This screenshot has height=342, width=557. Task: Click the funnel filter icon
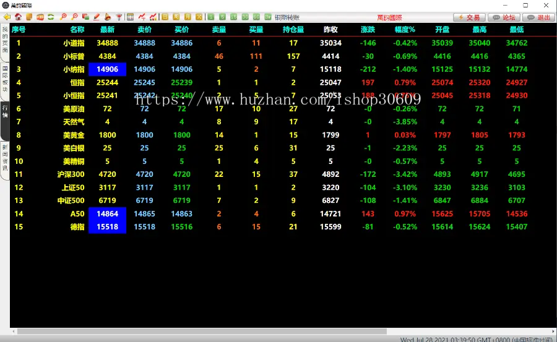(119, 17)
